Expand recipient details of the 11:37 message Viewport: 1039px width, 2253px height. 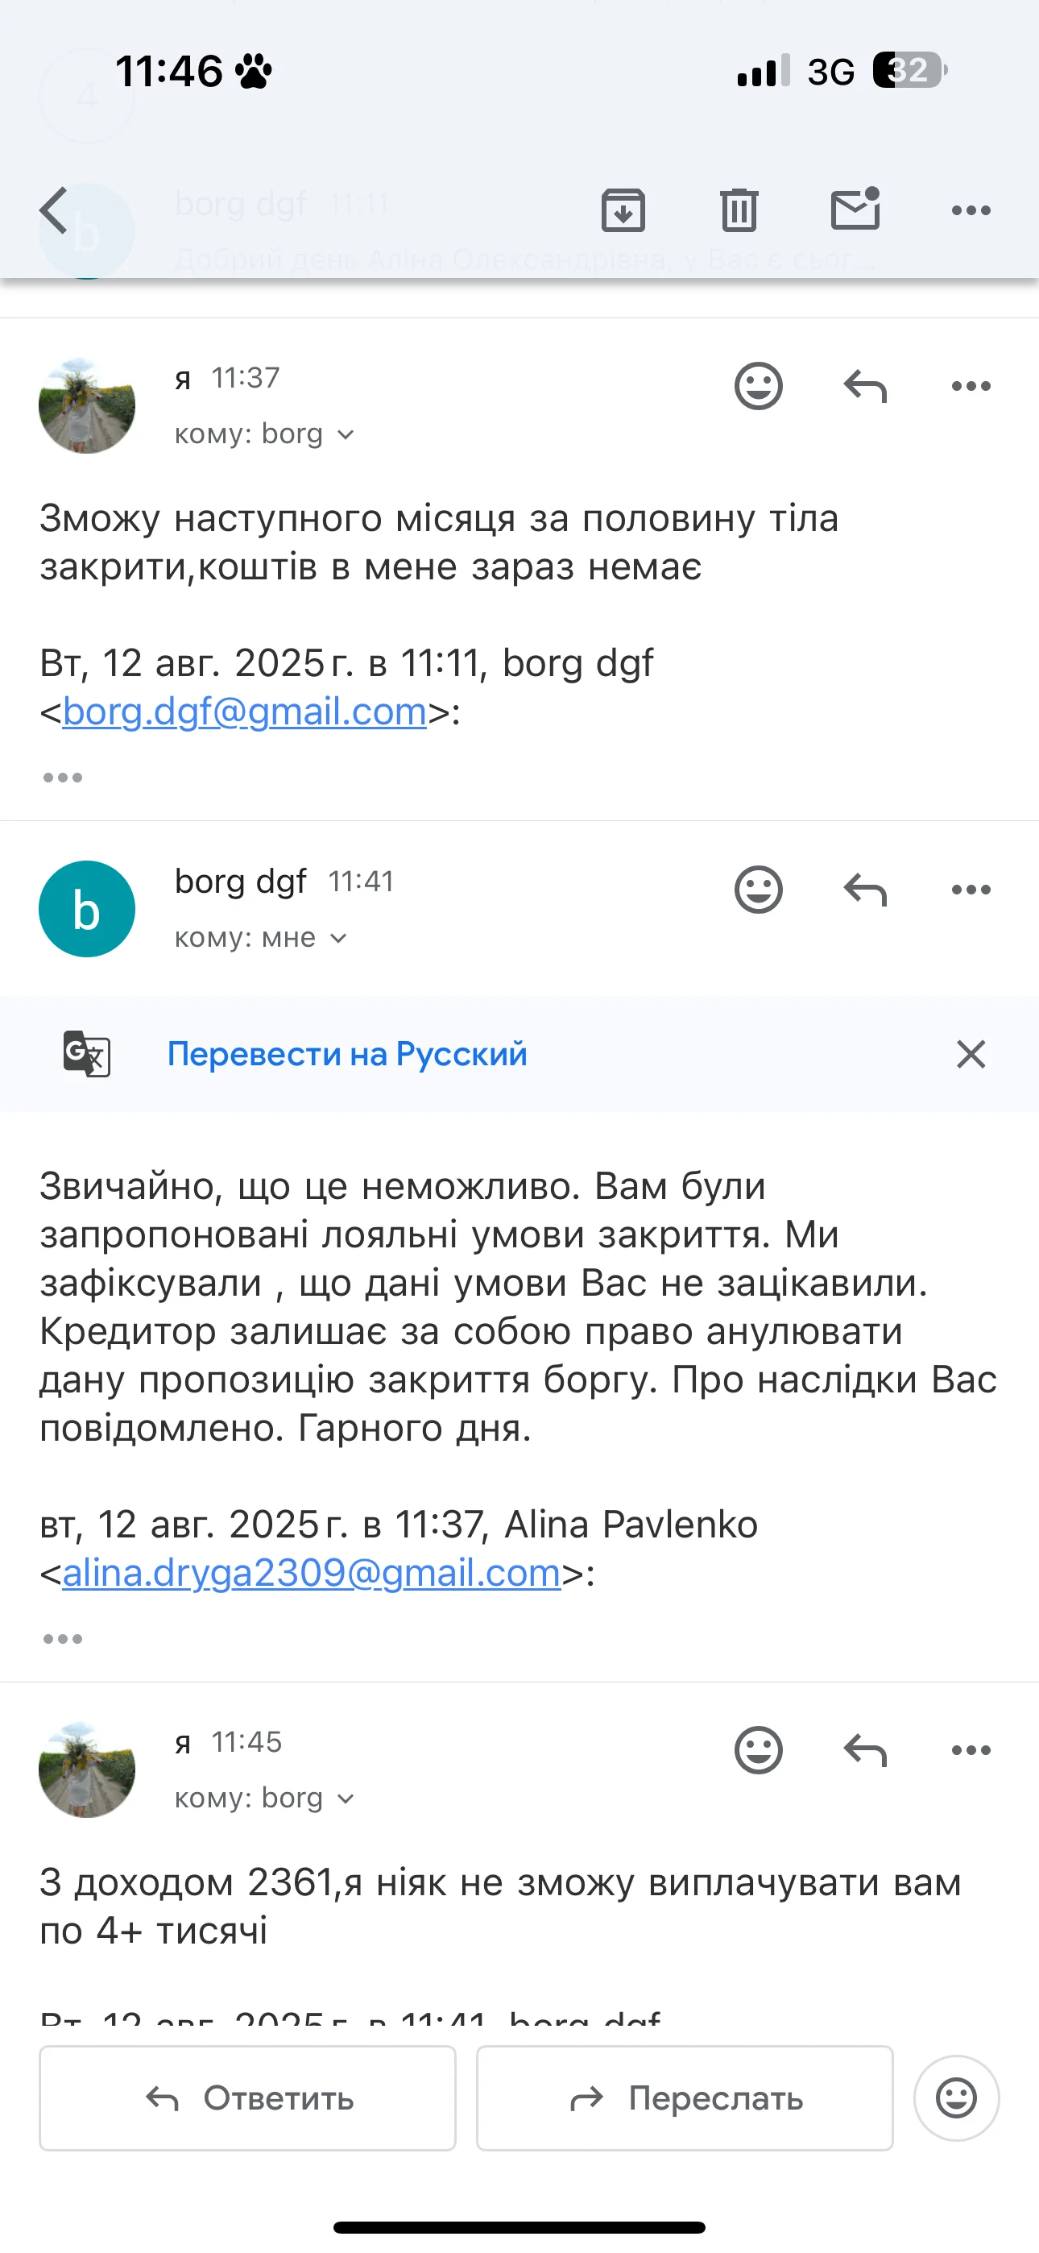pos(264,434)
